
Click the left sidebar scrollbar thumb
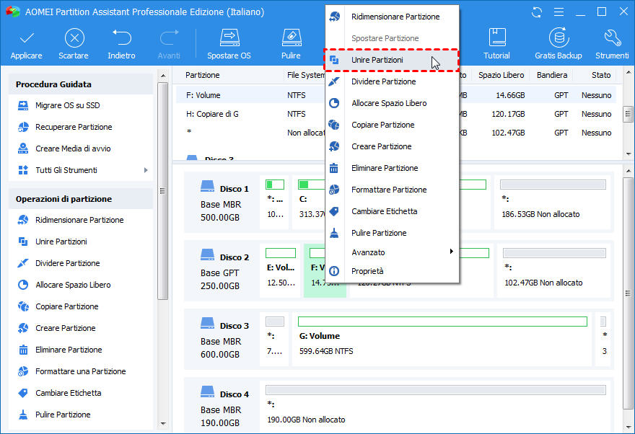[163, 191]
